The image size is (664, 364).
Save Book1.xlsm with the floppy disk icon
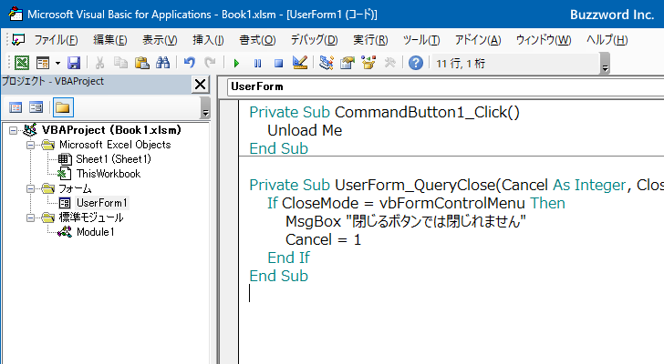point(74,63)
